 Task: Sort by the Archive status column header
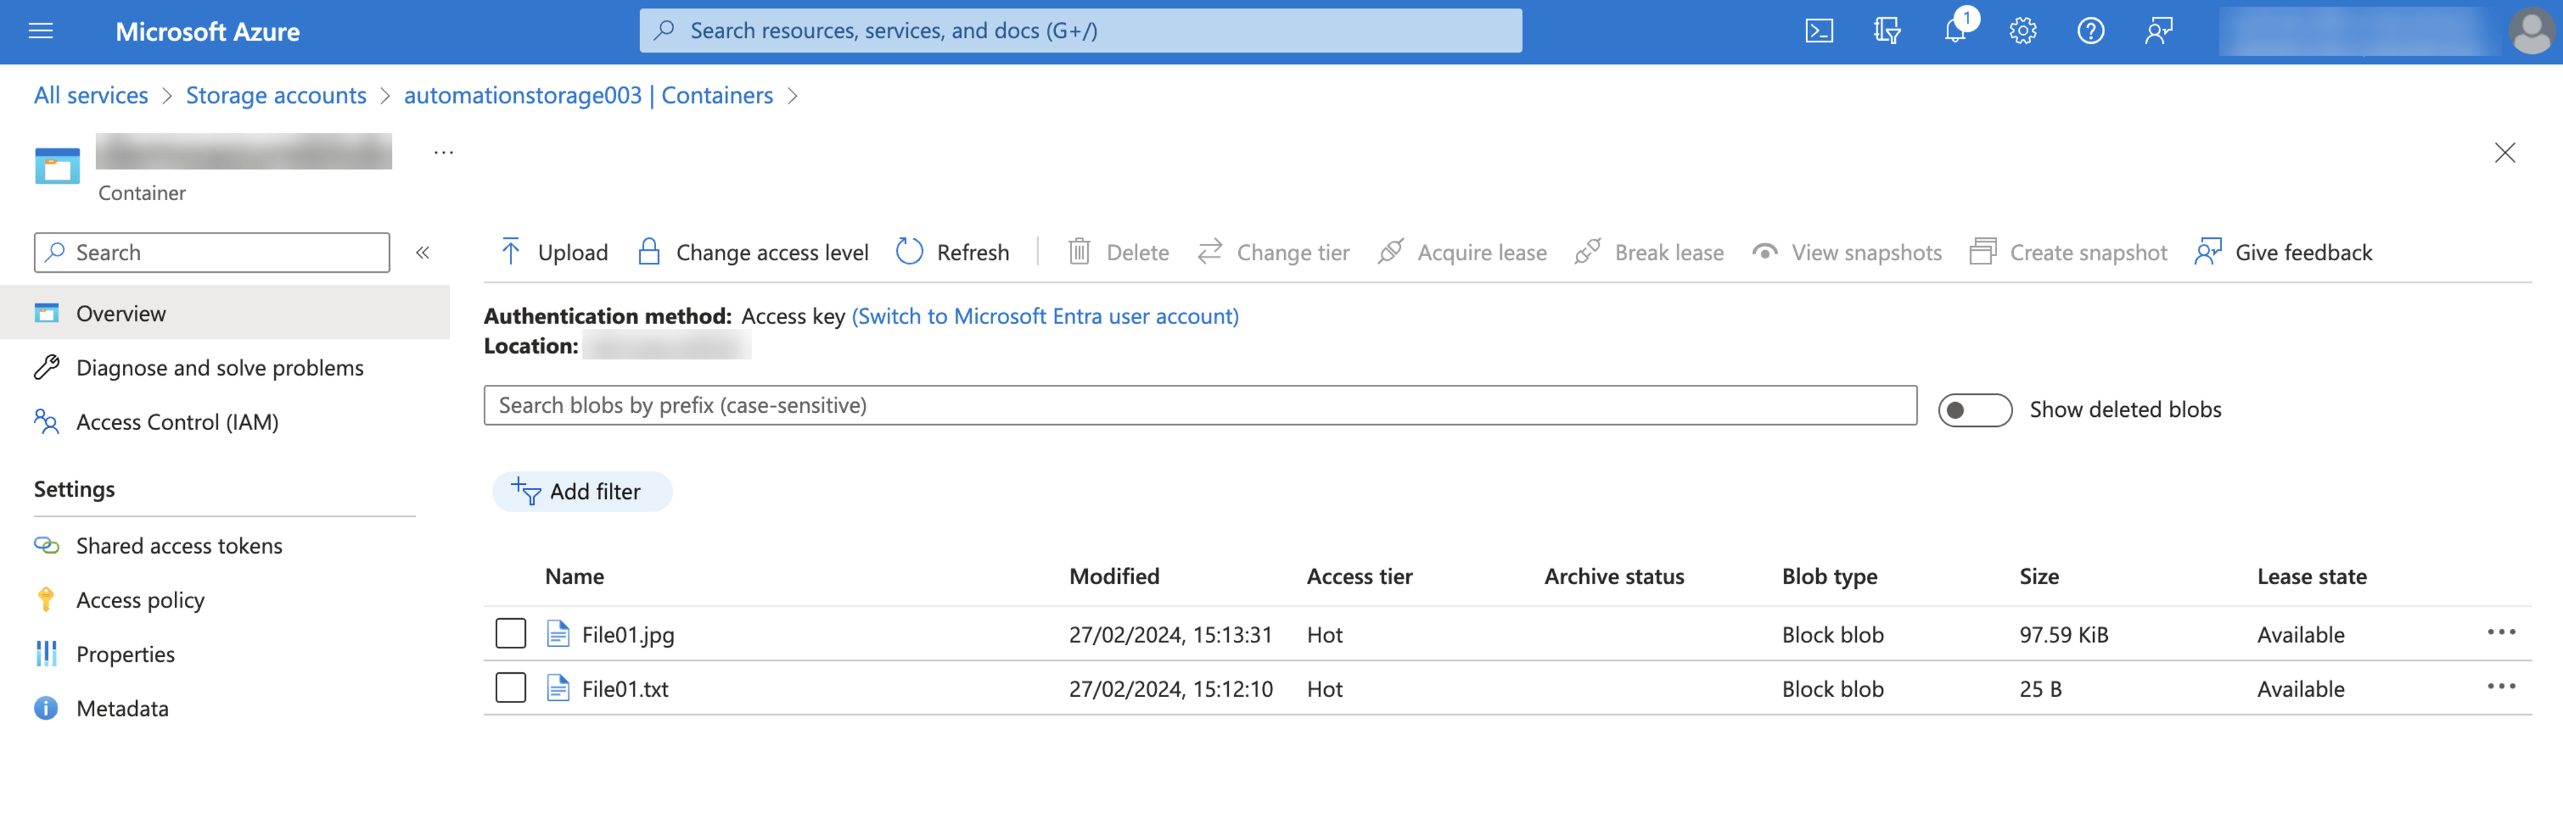pyautogui.click(x=1614, y=576)
